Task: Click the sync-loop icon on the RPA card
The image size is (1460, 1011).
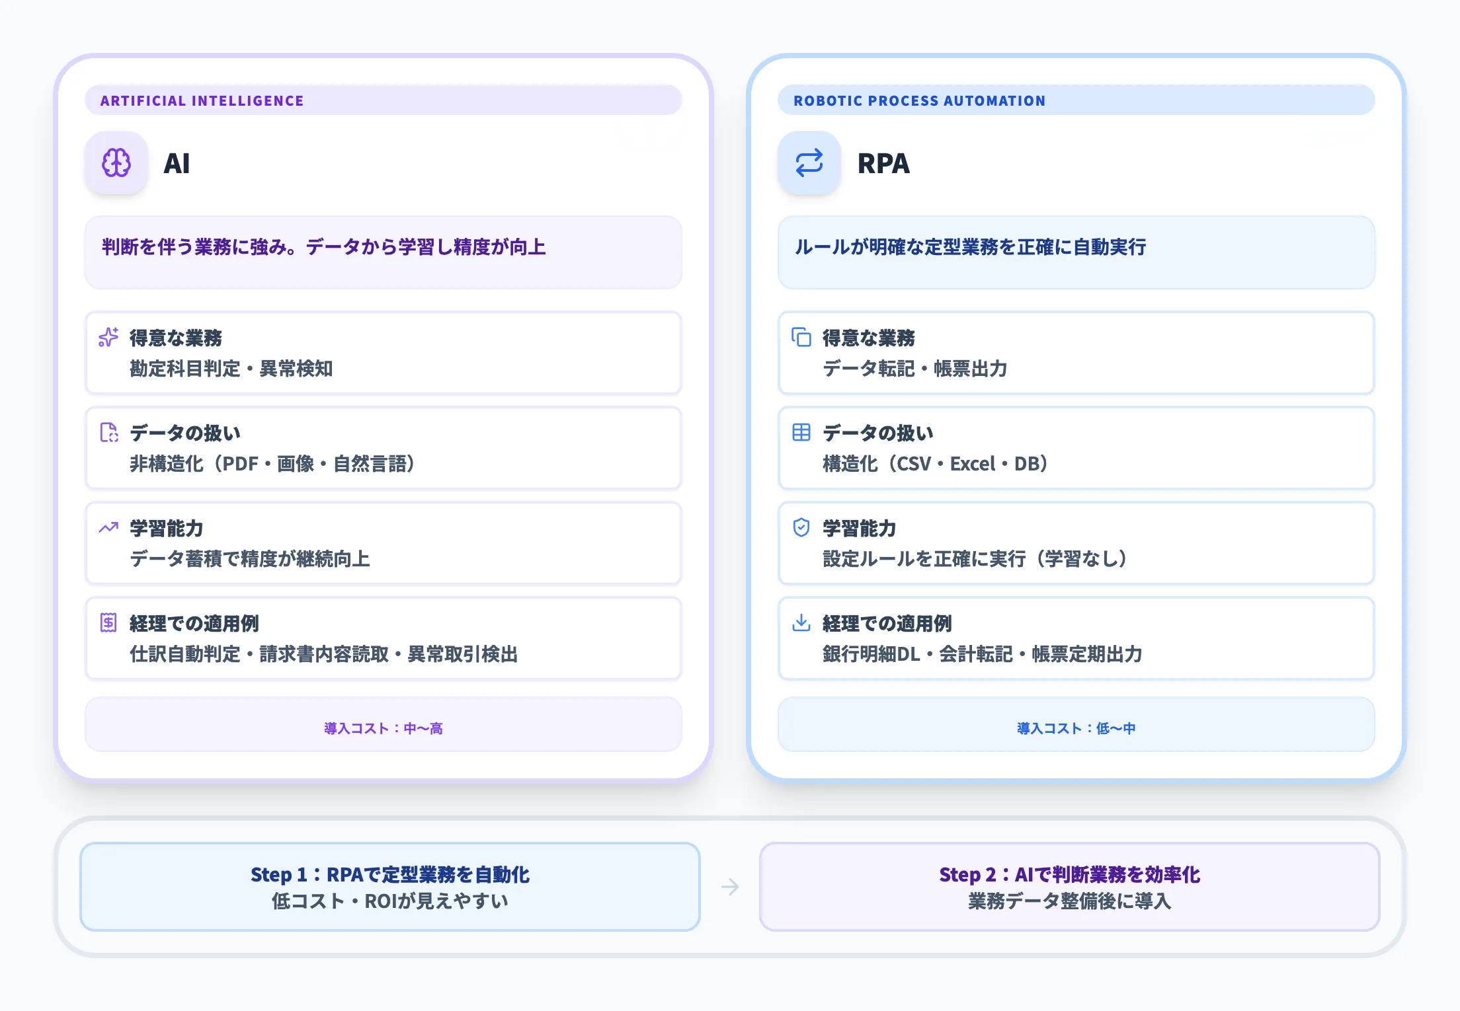Action: point(809,164)
